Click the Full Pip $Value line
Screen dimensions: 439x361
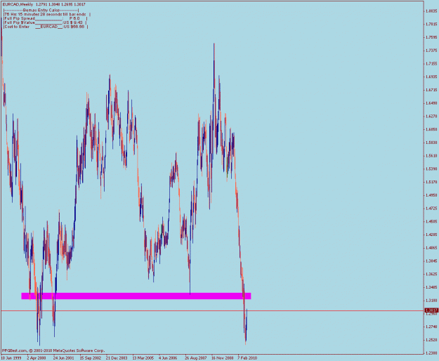[45, 22]
